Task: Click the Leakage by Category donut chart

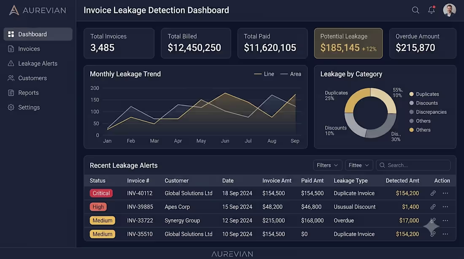Action: click(x=370, y=113)
